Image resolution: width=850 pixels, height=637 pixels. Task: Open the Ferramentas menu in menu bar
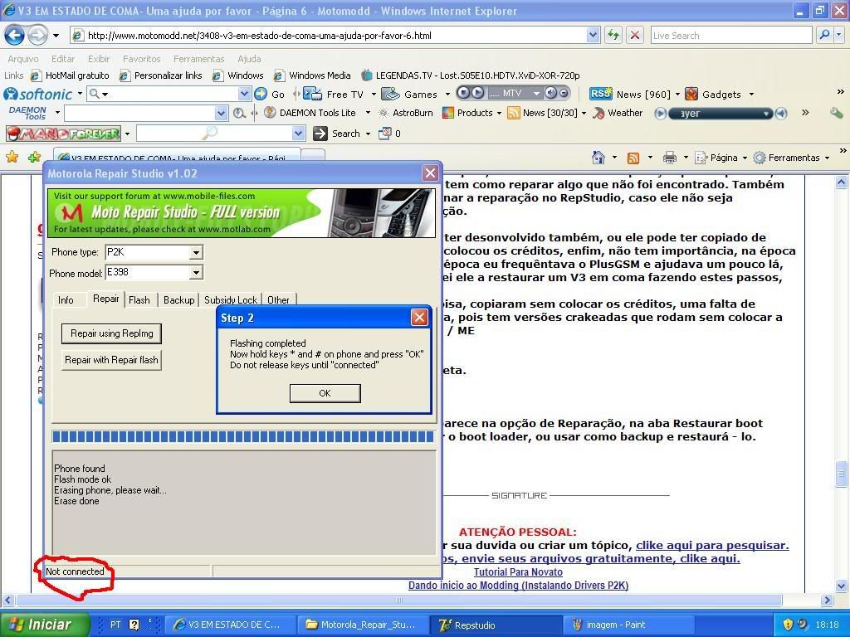pyautogui.click(x=198, y=59)
